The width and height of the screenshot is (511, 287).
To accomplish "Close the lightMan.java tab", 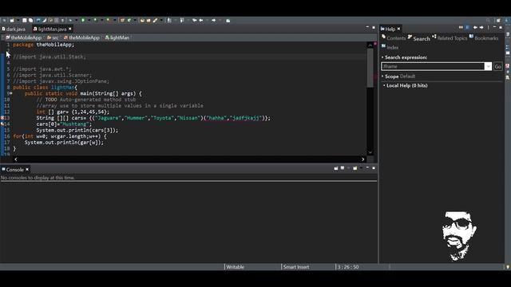I will [70, 29].
